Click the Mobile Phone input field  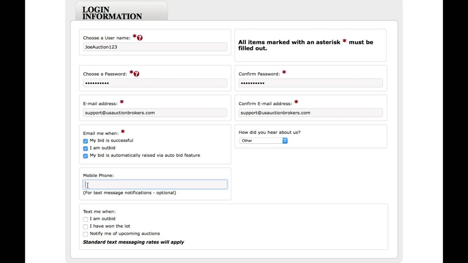[x=155, y=184]
